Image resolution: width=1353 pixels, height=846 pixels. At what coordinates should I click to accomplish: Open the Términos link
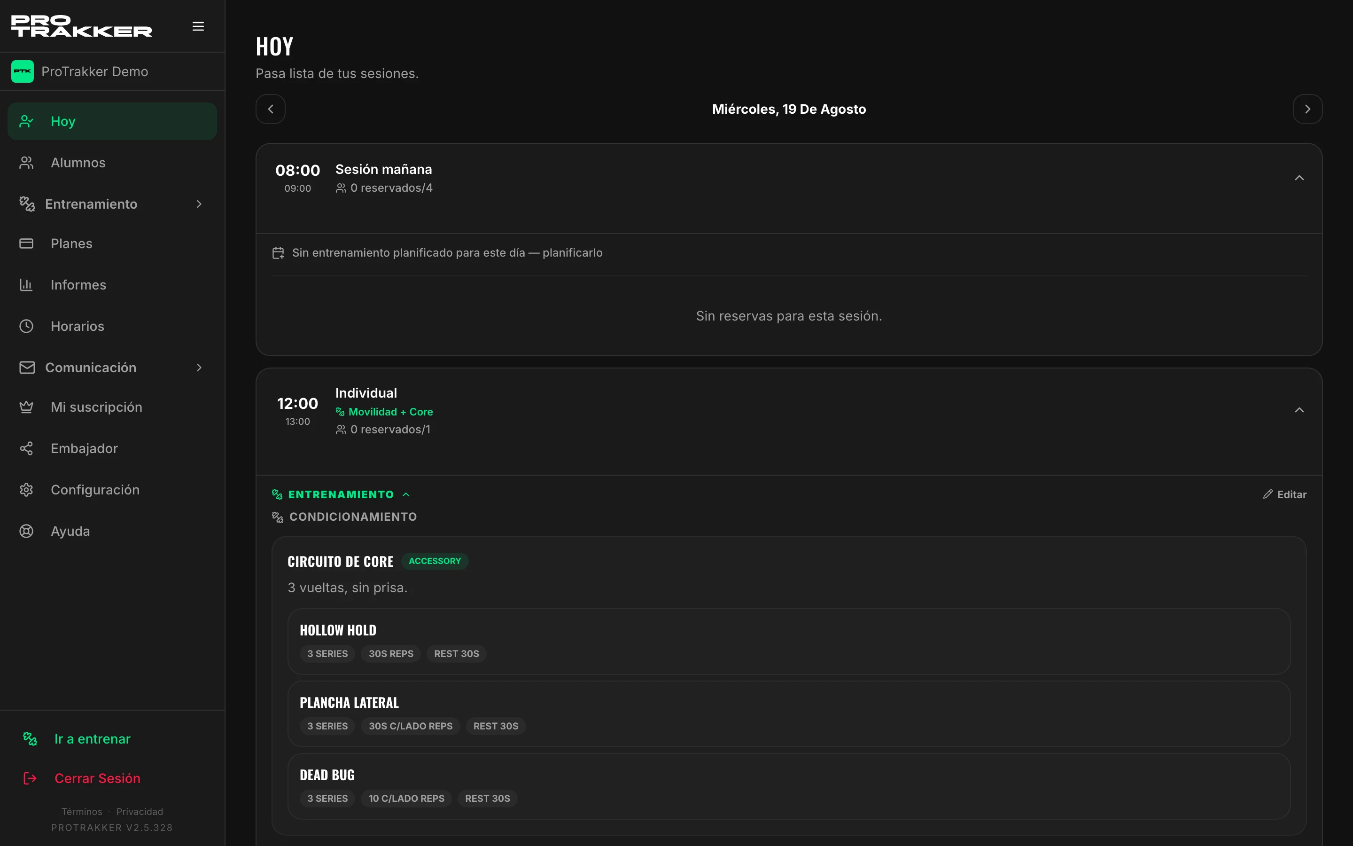[82, 811]
